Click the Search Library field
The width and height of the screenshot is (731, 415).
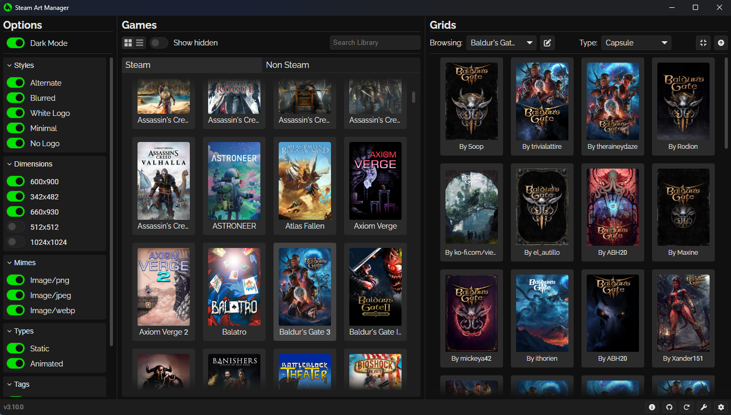(375, 43)
